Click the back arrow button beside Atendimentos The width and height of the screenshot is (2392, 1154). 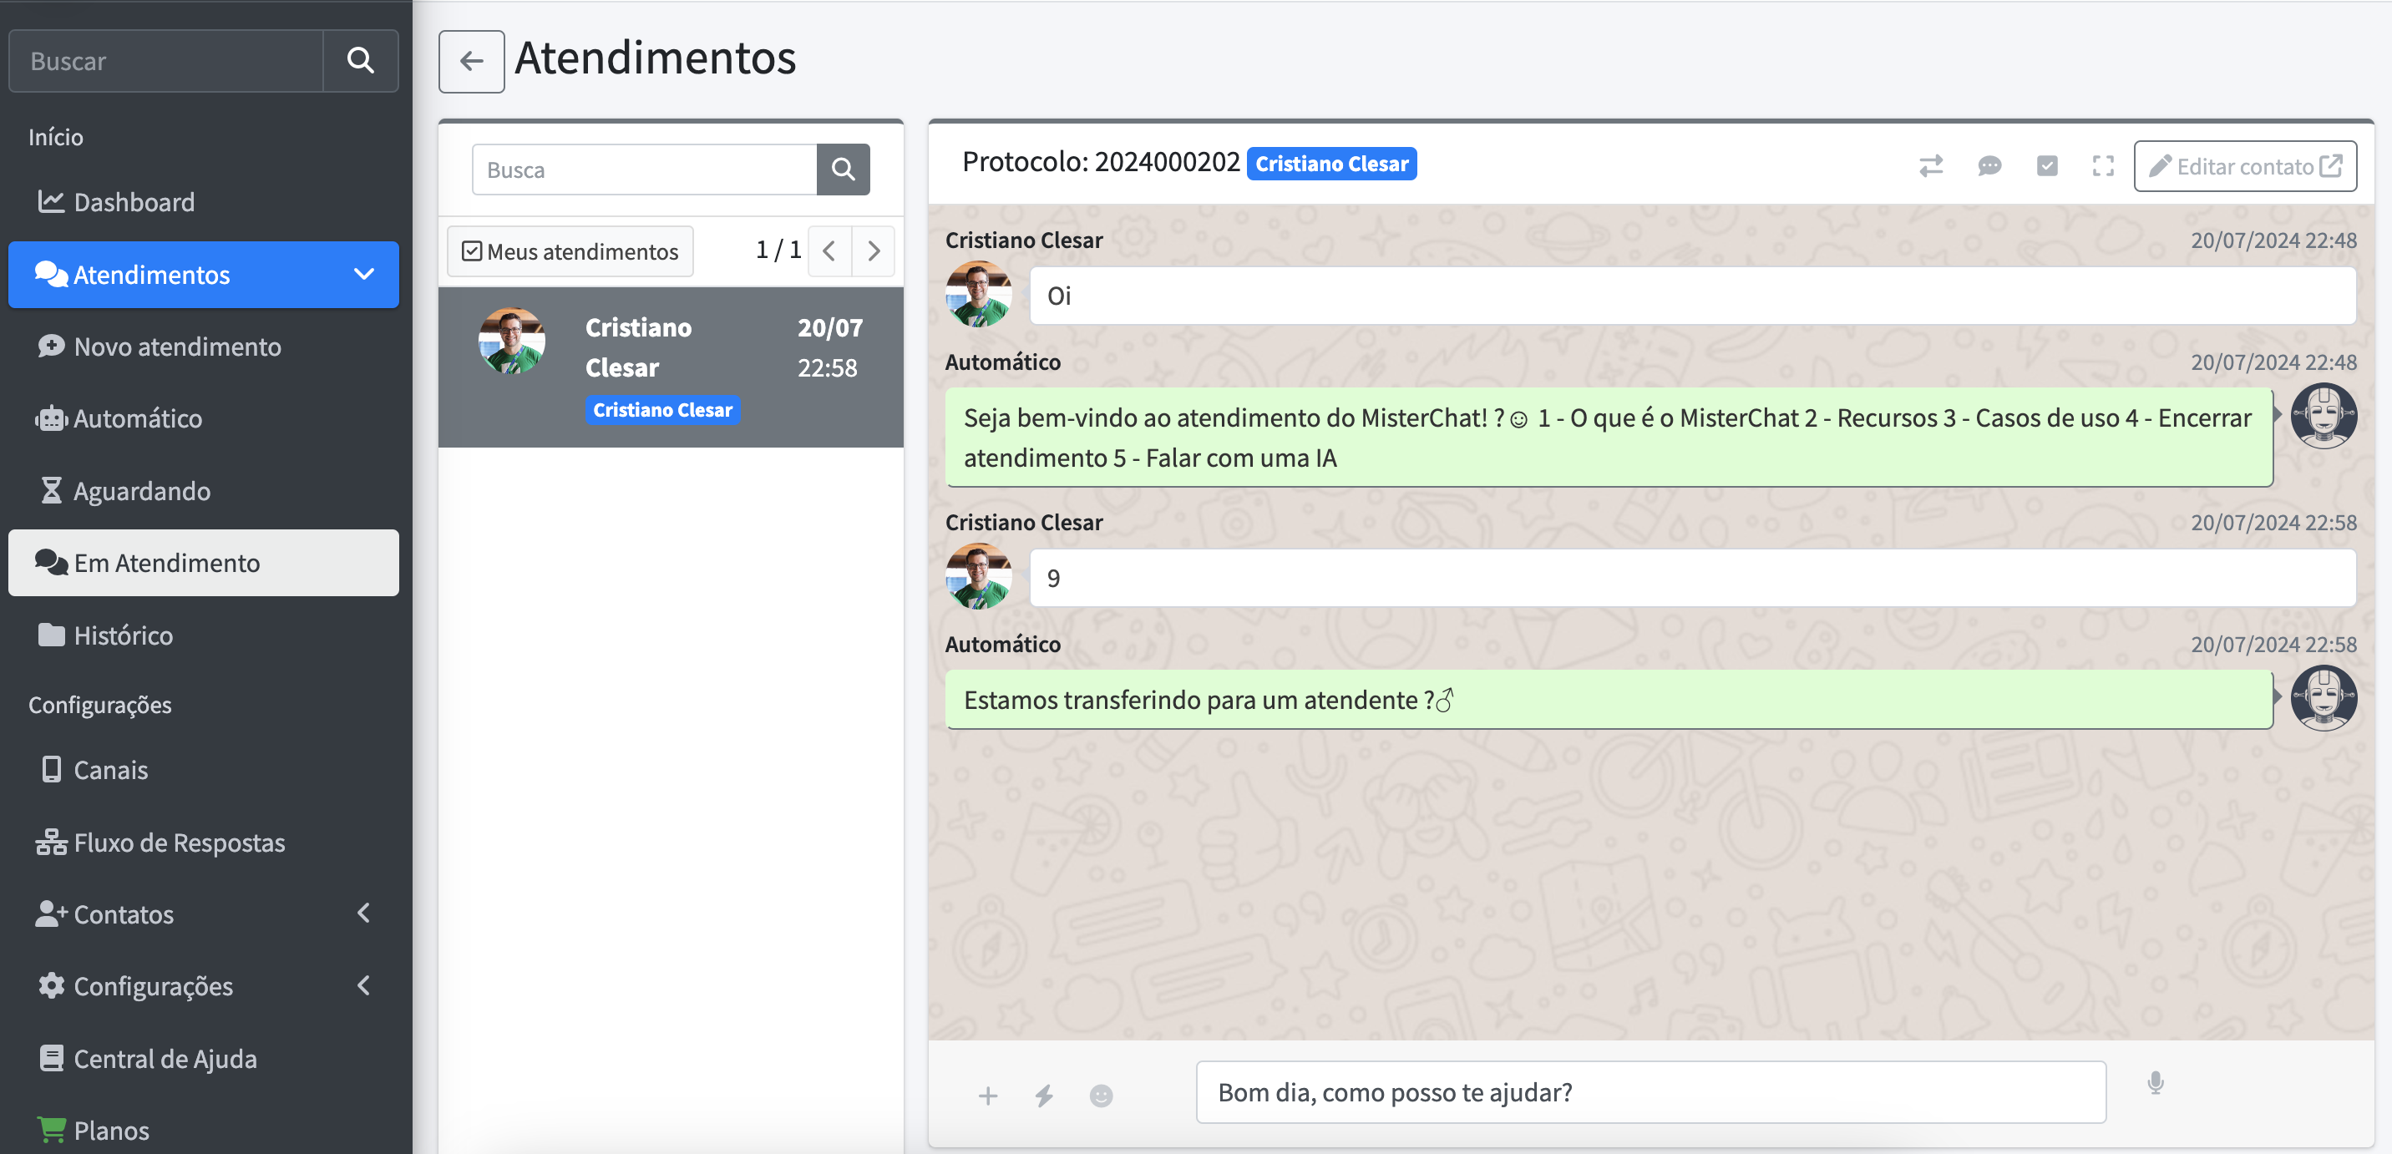[x=472, y=61]
